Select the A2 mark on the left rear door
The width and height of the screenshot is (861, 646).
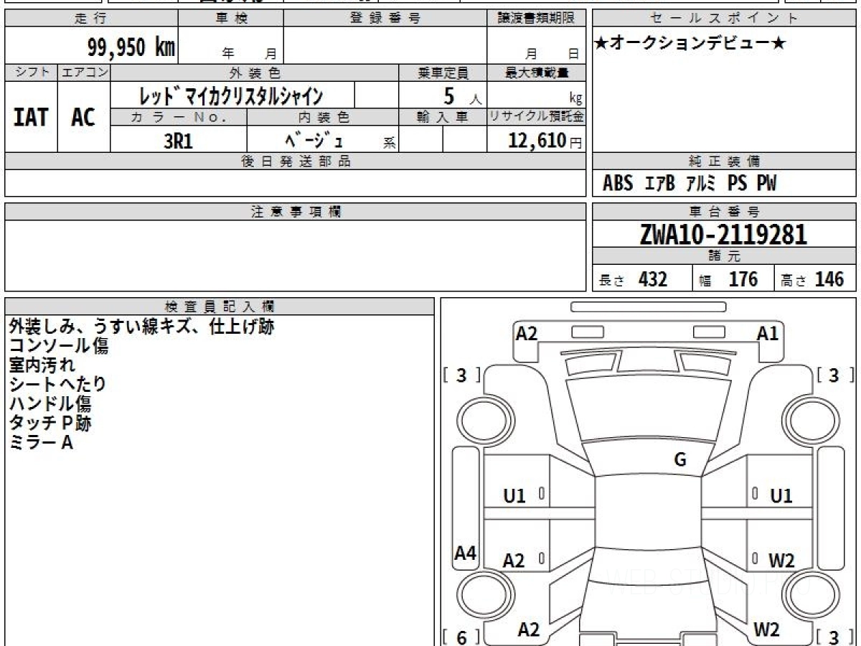pyautogui.click(x=514, y=561)
